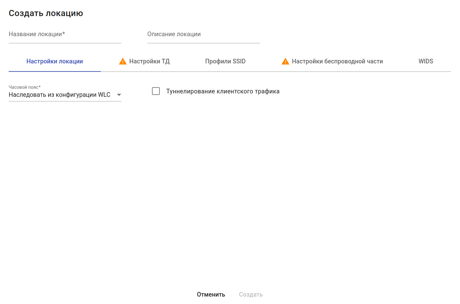
Task: Click underline beneath the Название локации field
Action: tap(65, 43)
